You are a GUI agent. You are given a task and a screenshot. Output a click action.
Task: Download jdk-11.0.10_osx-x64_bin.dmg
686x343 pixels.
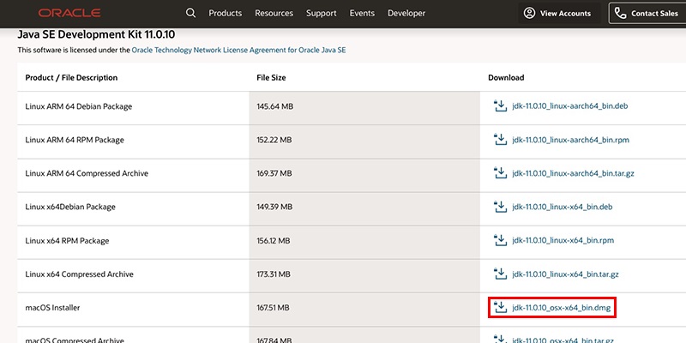coord(561,308)
